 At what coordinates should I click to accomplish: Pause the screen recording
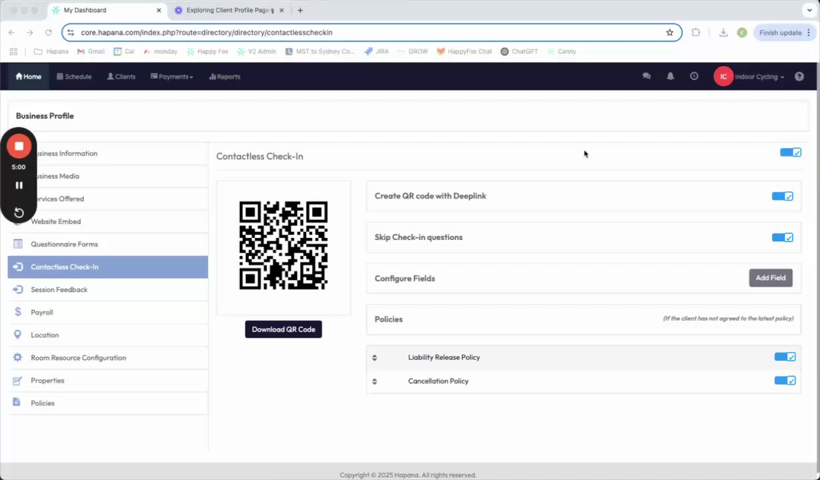(19, 185)
